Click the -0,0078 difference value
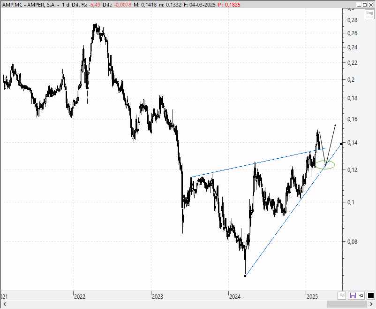376x309 pixels. pyautogui.click(x=123, y=5)
